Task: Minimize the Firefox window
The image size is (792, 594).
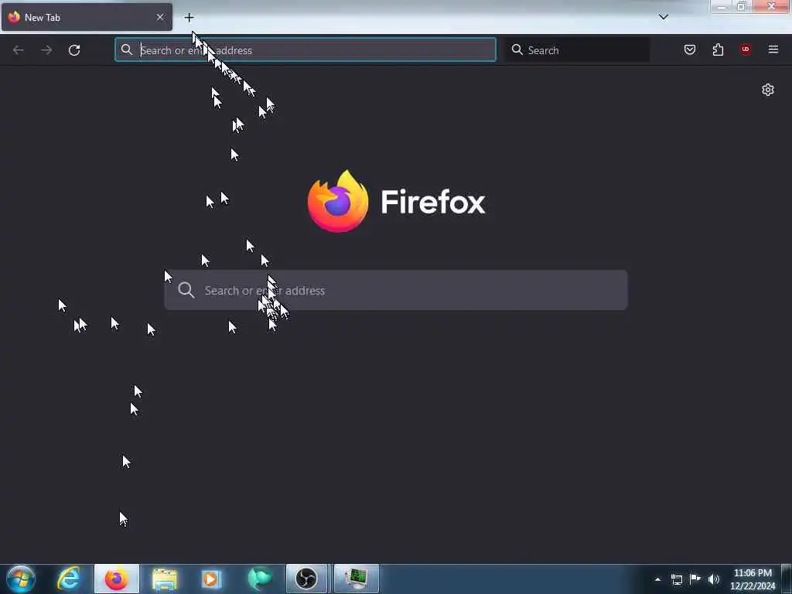Action: [721, 6]
